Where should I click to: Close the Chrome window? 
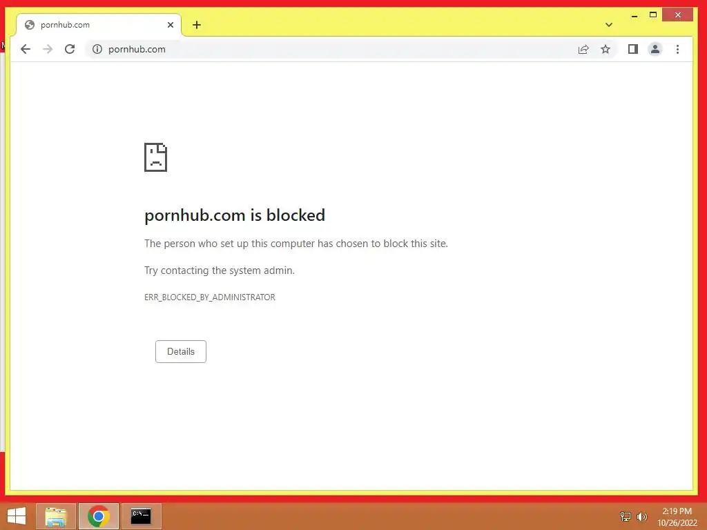coord(678,15)
